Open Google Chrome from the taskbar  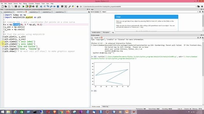[x=61, y=112]
